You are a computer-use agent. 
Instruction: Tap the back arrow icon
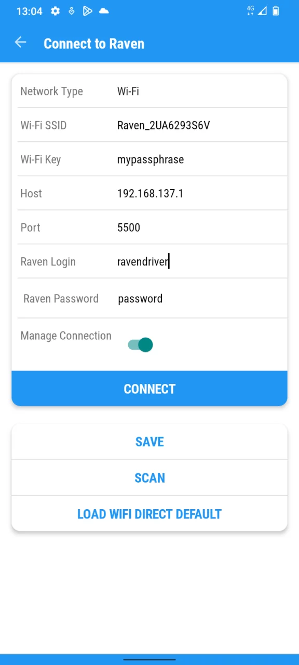(20, 43)
